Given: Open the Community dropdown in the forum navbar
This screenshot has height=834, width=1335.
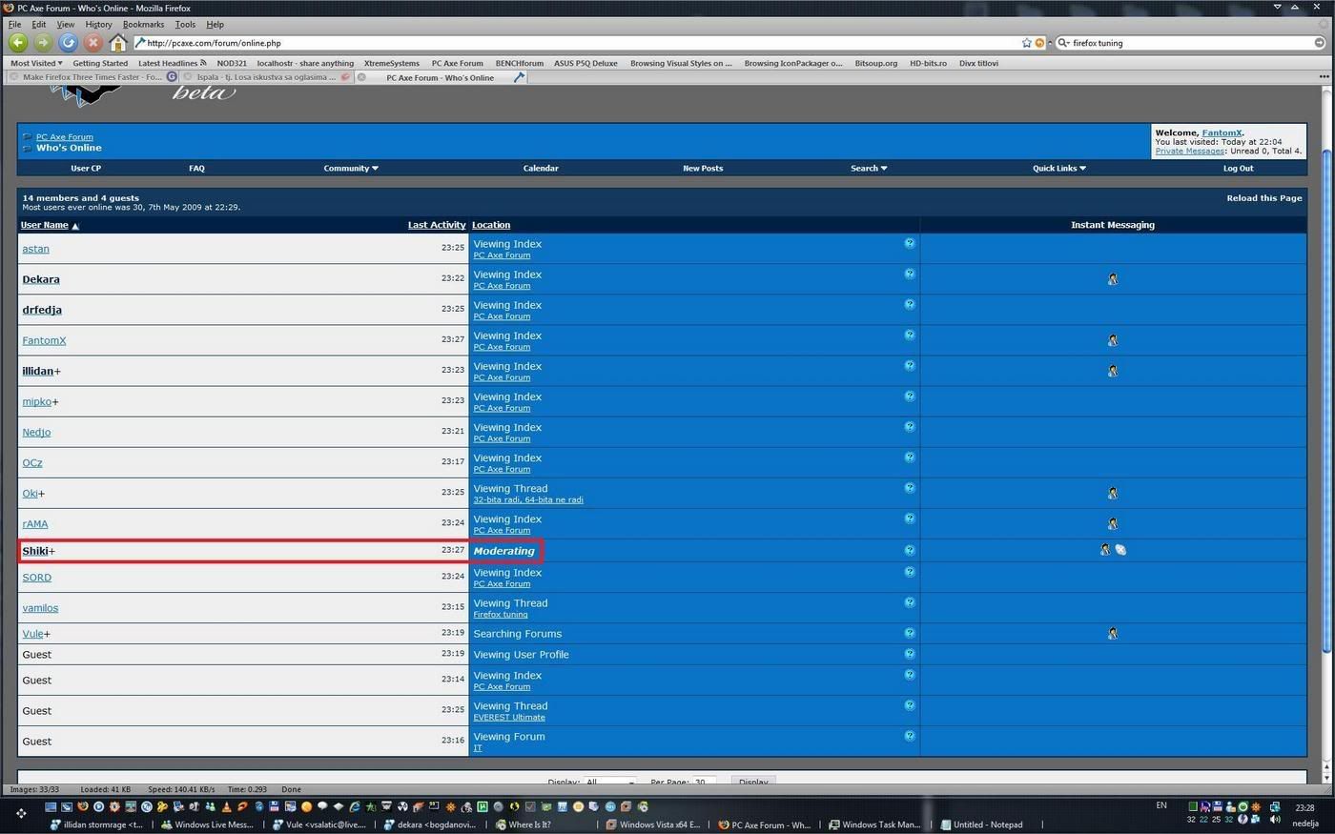Looking at the screenshot, I should 351,168.
